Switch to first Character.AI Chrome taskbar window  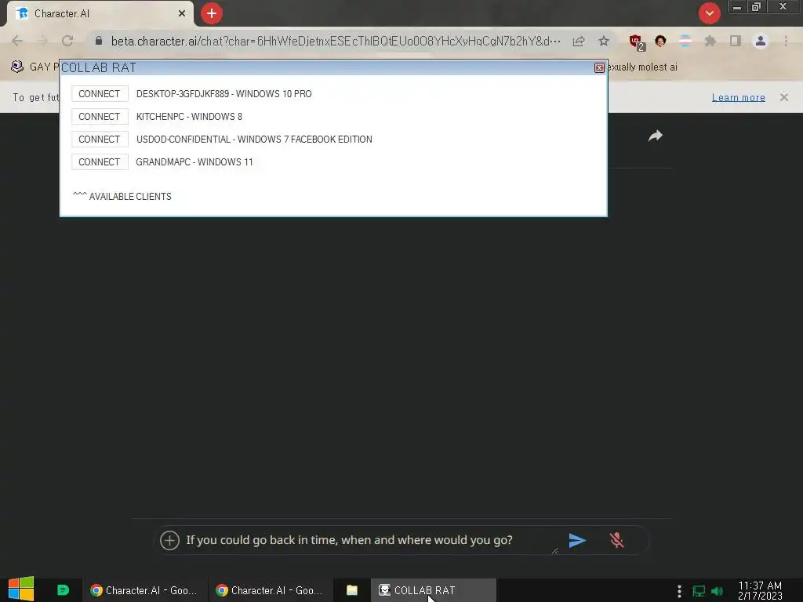click(144, 590)
